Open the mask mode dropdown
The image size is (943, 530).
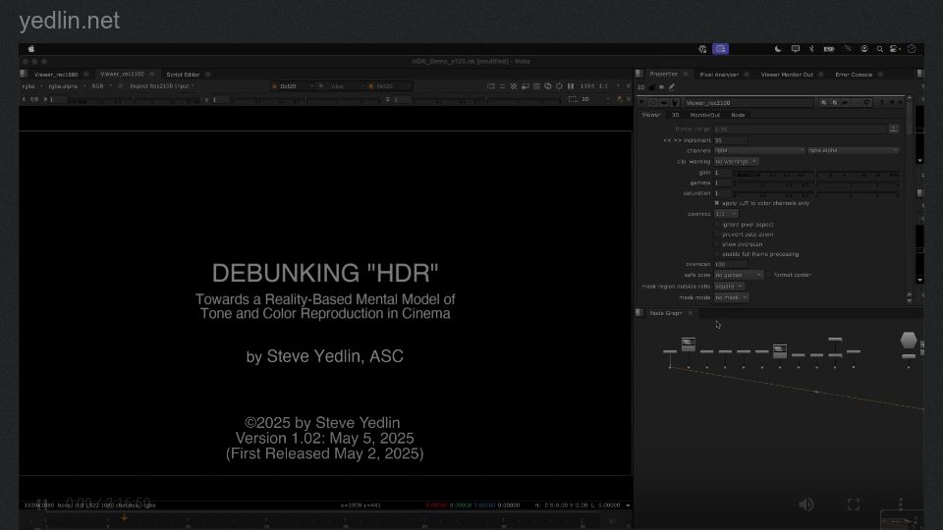click(x=731, y=297)
